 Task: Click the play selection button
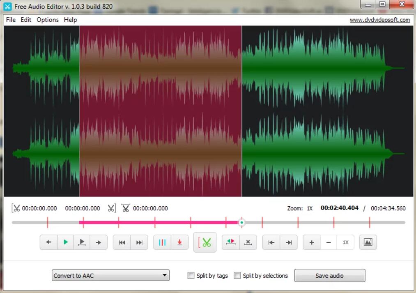point(82,242)
